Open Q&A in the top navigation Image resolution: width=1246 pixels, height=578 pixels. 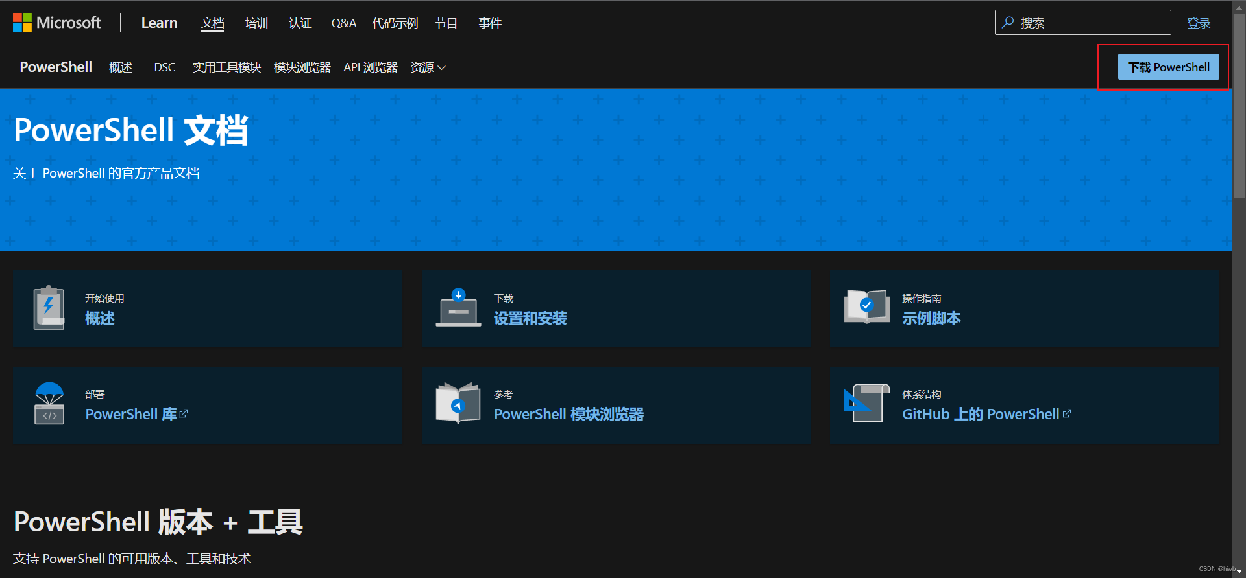pos(344,23)
